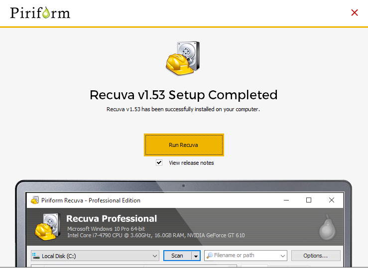Click the Options... button
Viewport: 368px width, 268px height.
pos(316,256)
